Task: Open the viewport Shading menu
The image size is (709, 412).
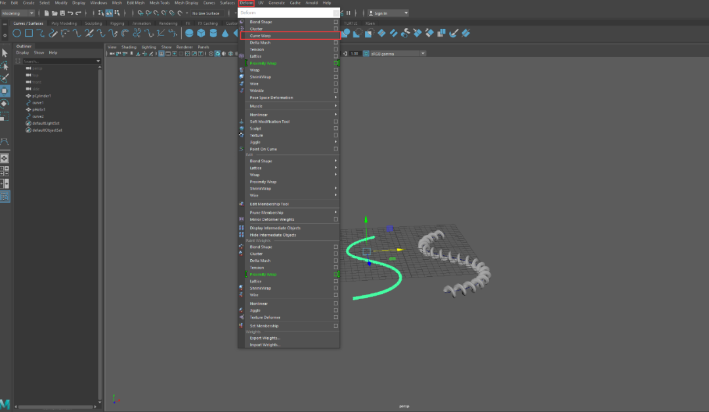Action: tap(129, 47)
